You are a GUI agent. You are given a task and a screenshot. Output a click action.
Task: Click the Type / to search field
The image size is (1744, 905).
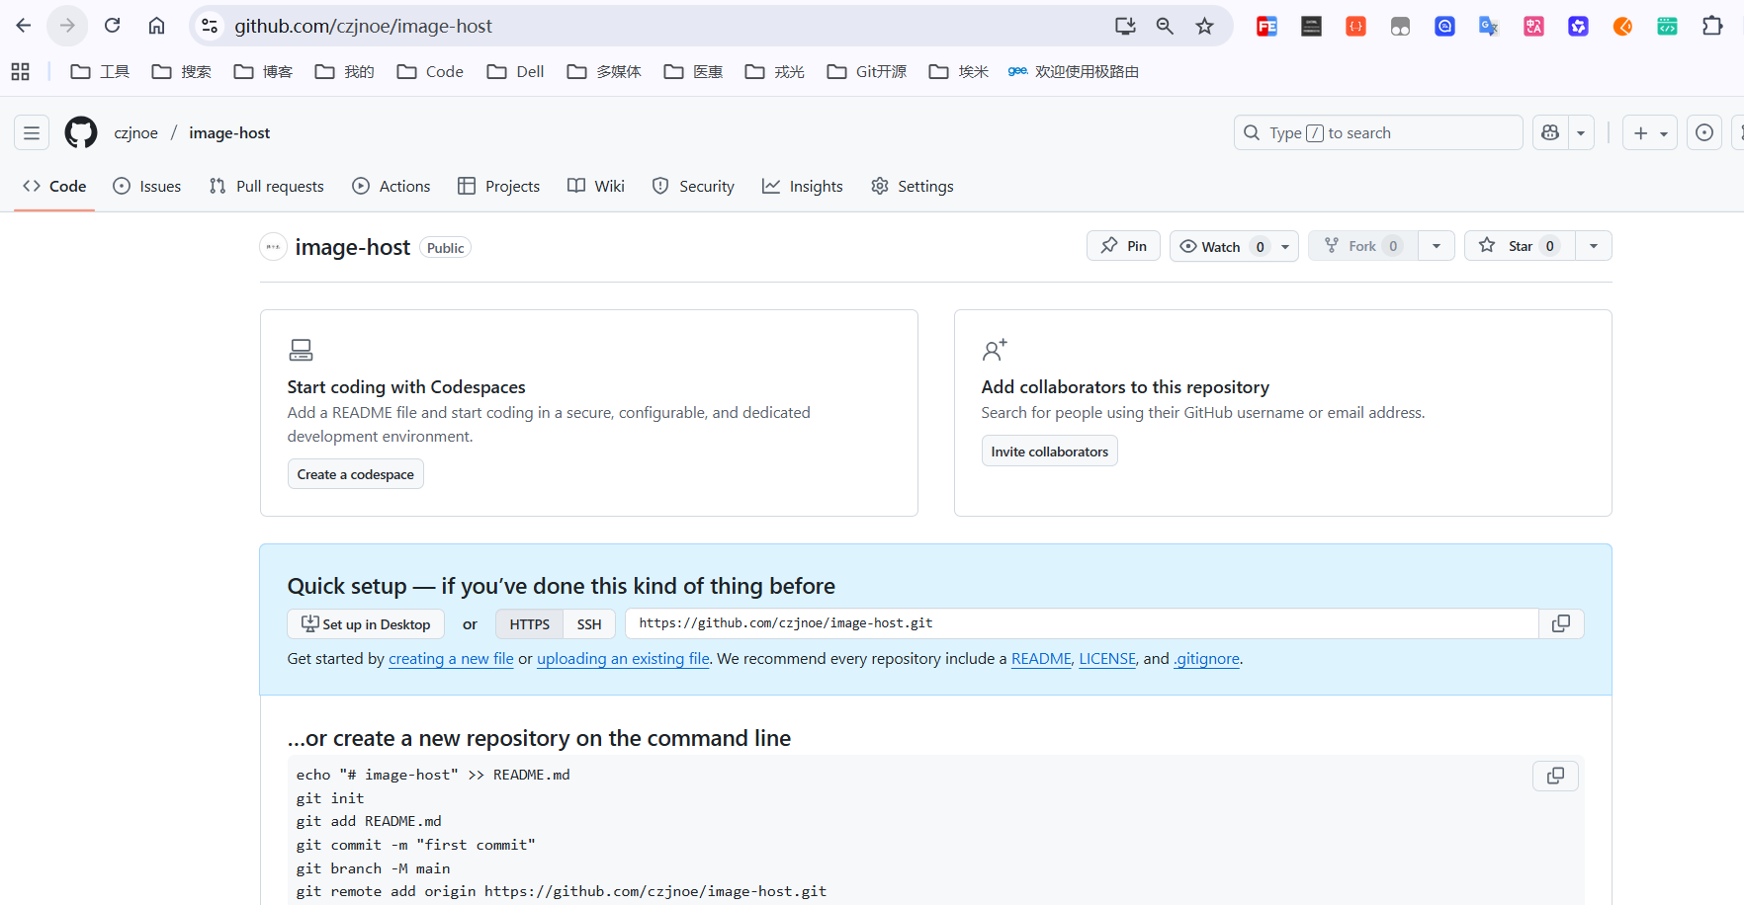click(1377, 131)
